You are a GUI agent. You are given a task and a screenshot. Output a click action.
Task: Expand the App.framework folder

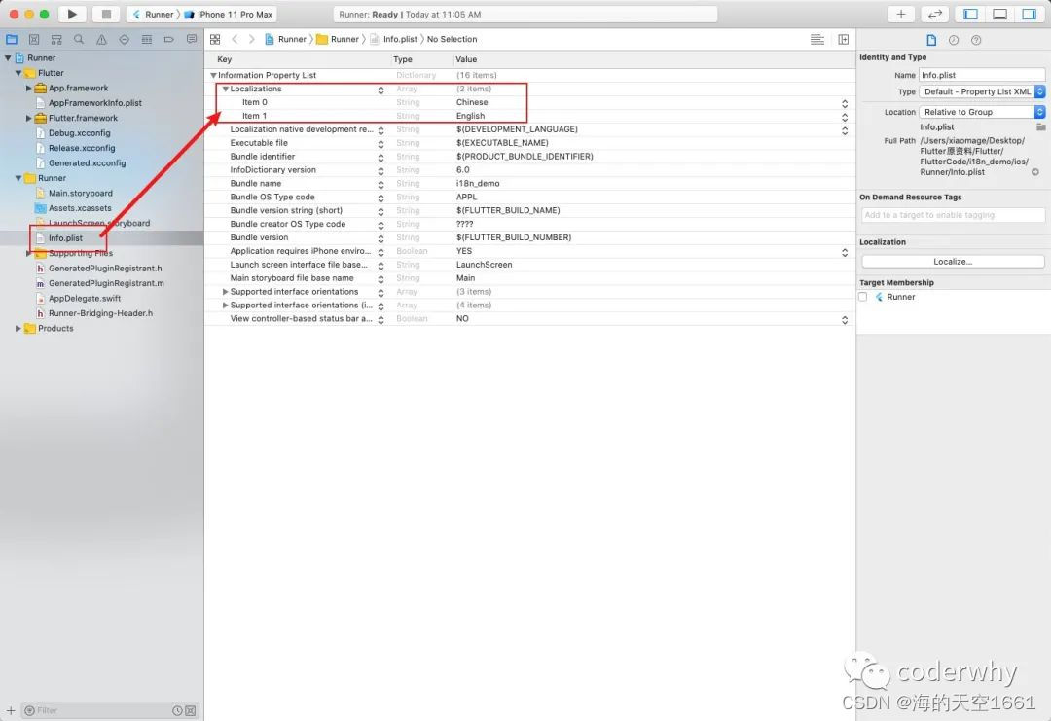pyautogui.click(x=29, y=88)
